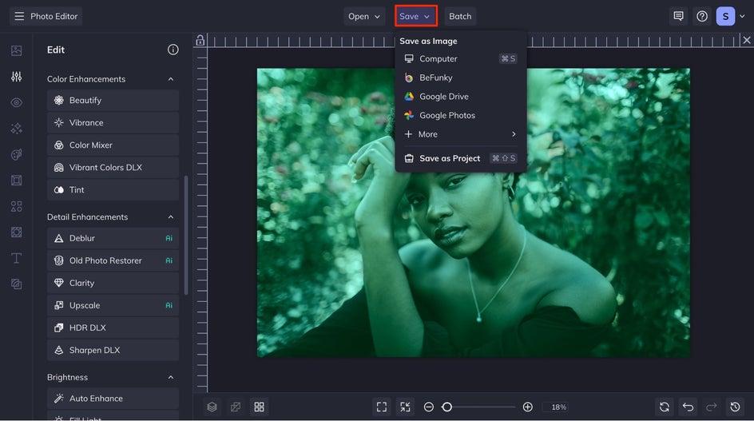This screenshot has height=421, width=754.
Task: Click the zoom slider handle
Action: 447,407
